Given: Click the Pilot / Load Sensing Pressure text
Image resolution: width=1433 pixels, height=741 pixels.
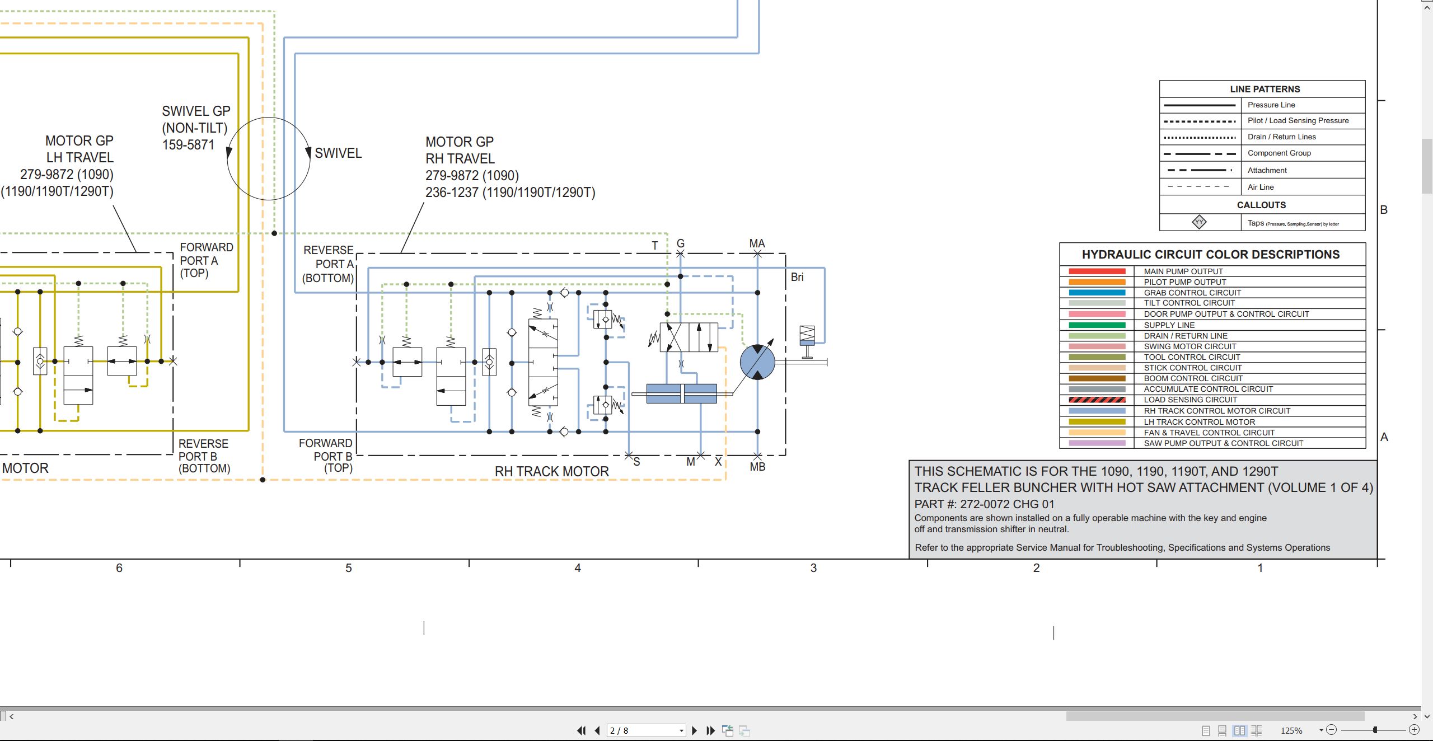Looking at the screenshot, I should (x=1298, y=120).
